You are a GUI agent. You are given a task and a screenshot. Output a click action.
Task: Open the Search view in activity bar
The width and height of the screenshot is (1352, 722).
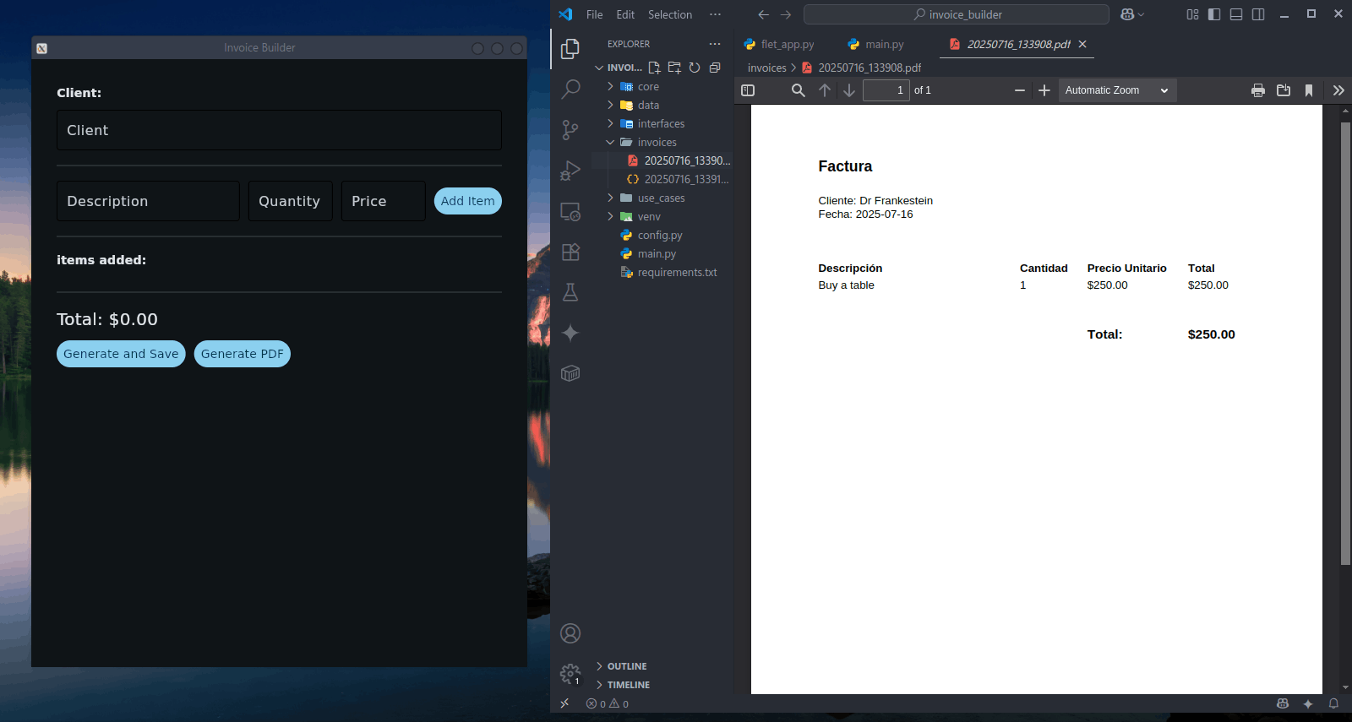coord(570,90)
